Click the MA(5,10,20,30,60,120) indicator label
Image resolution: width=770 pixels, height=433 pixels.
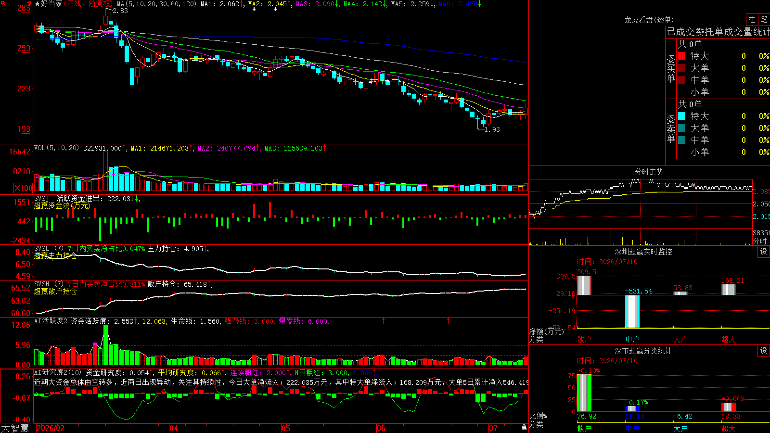(157, 4)
